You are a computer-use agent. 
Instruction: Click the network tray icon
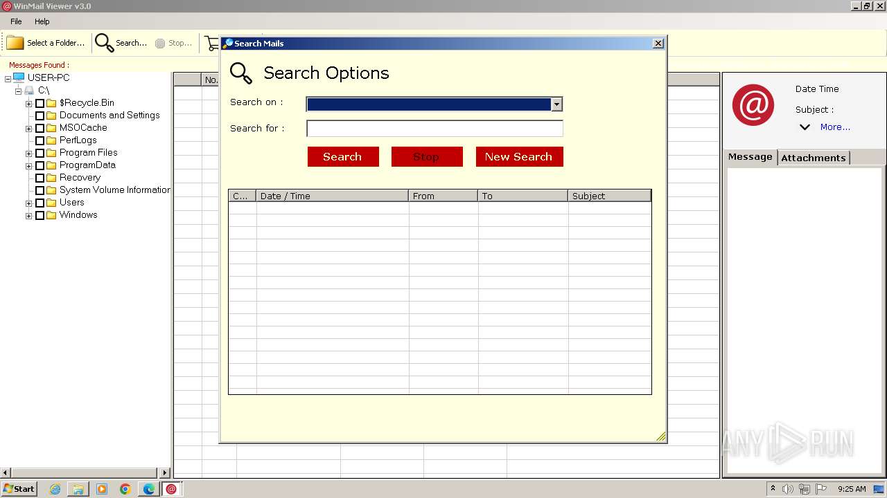[x=805, y=489]
